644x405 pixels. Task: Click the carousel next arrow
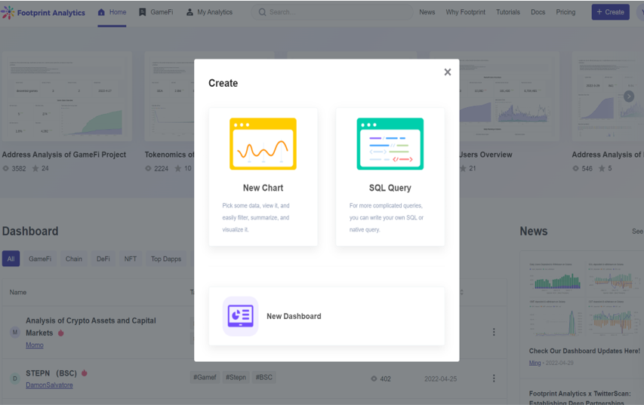coord(629,97)
